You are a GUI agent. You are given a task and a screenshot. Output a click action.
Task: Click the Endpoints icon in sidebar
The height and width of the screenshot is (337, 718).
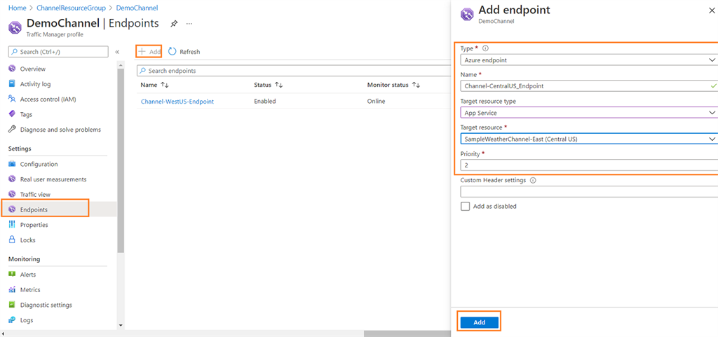pos(13,209)
